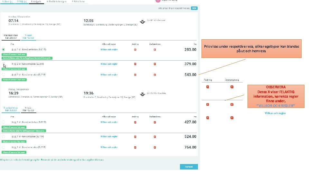Open outbound Standard klass tab

(x=10, y=36)
